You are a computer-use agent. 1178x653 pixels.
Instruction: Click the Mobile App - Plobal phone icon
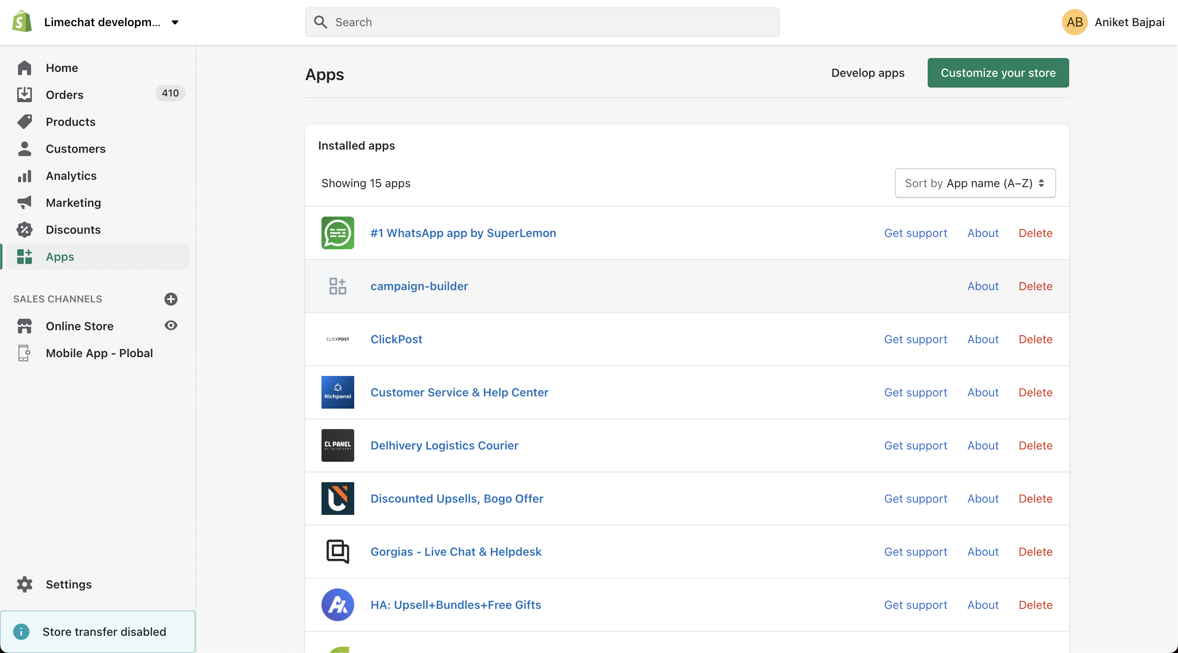pos(24,353)
